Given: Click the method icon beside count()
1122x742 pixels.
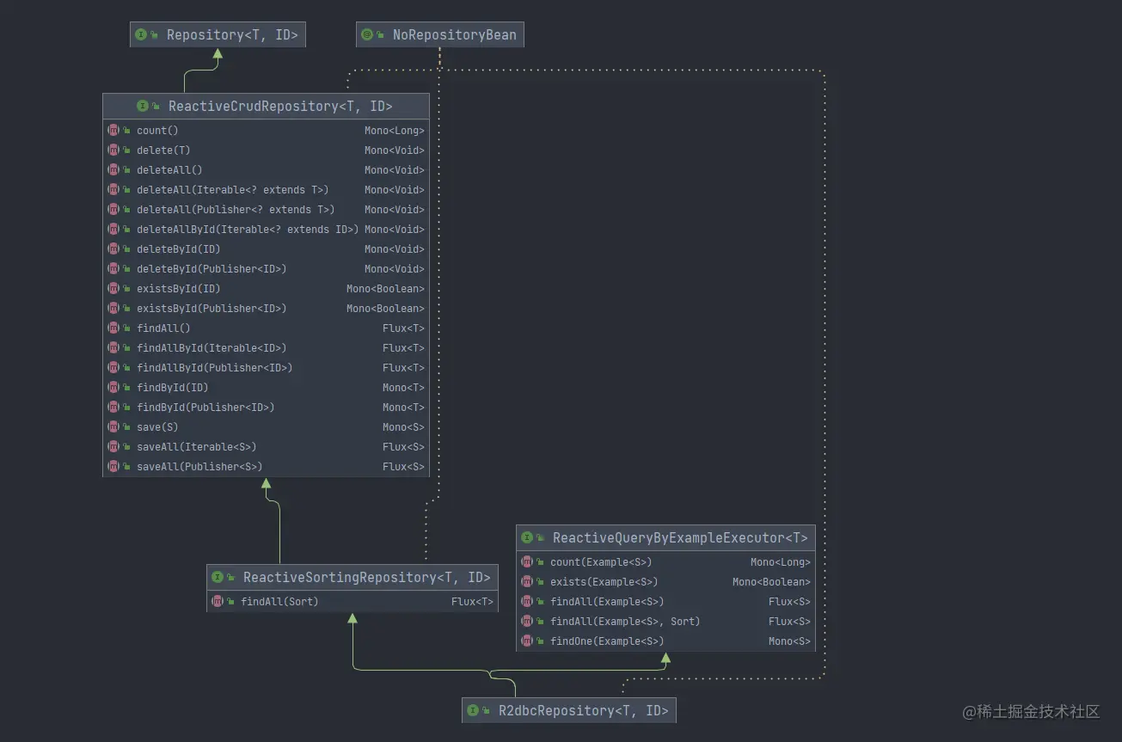Looking at the screenshot, I should tap(113, 131).
